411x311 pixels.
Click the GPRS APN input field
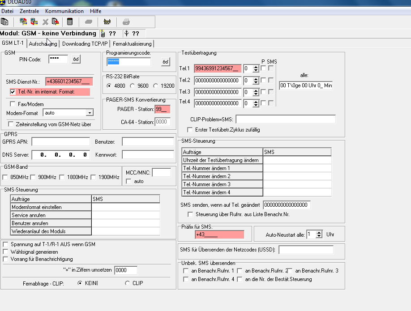(x=60, y=142)
